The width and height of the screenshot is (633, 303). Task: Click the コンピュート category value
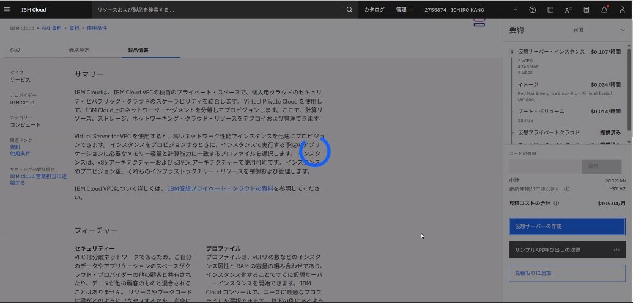pyautogui.click(x=26, y=125)
